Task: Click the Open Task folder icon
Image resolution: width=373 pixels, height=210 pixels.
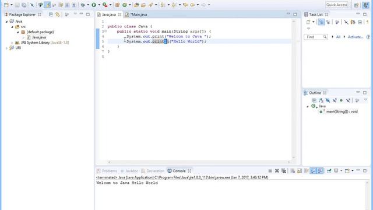Action: [143, 5]
